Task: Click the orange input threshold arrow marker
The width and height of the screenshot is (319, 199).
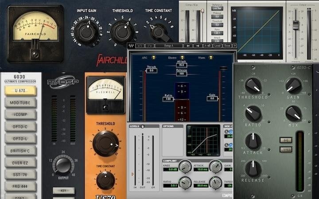Action: coord(132,174)
